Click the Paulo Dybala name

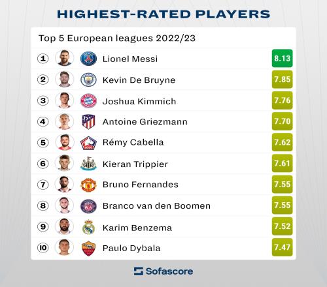[131, 248]
